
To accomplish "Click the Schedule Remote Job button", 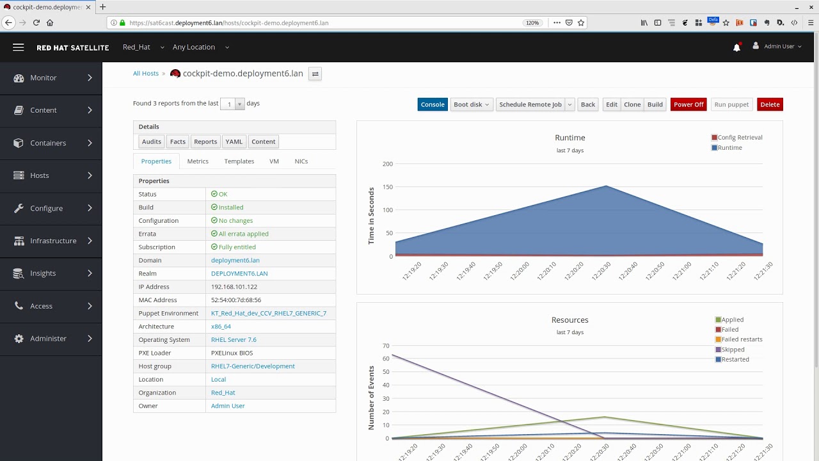I will click(530, 104).
